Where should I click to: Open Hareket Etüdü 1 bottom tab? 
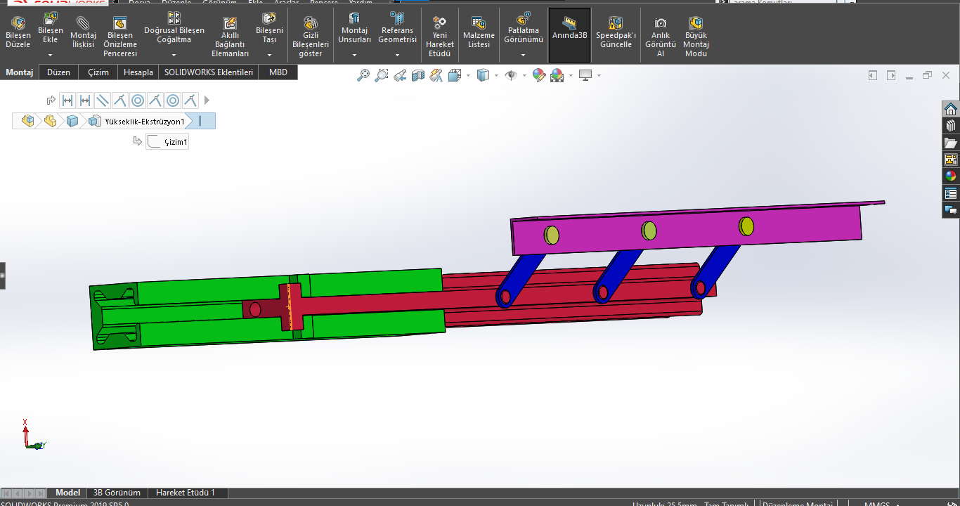[x=186, y=493]
